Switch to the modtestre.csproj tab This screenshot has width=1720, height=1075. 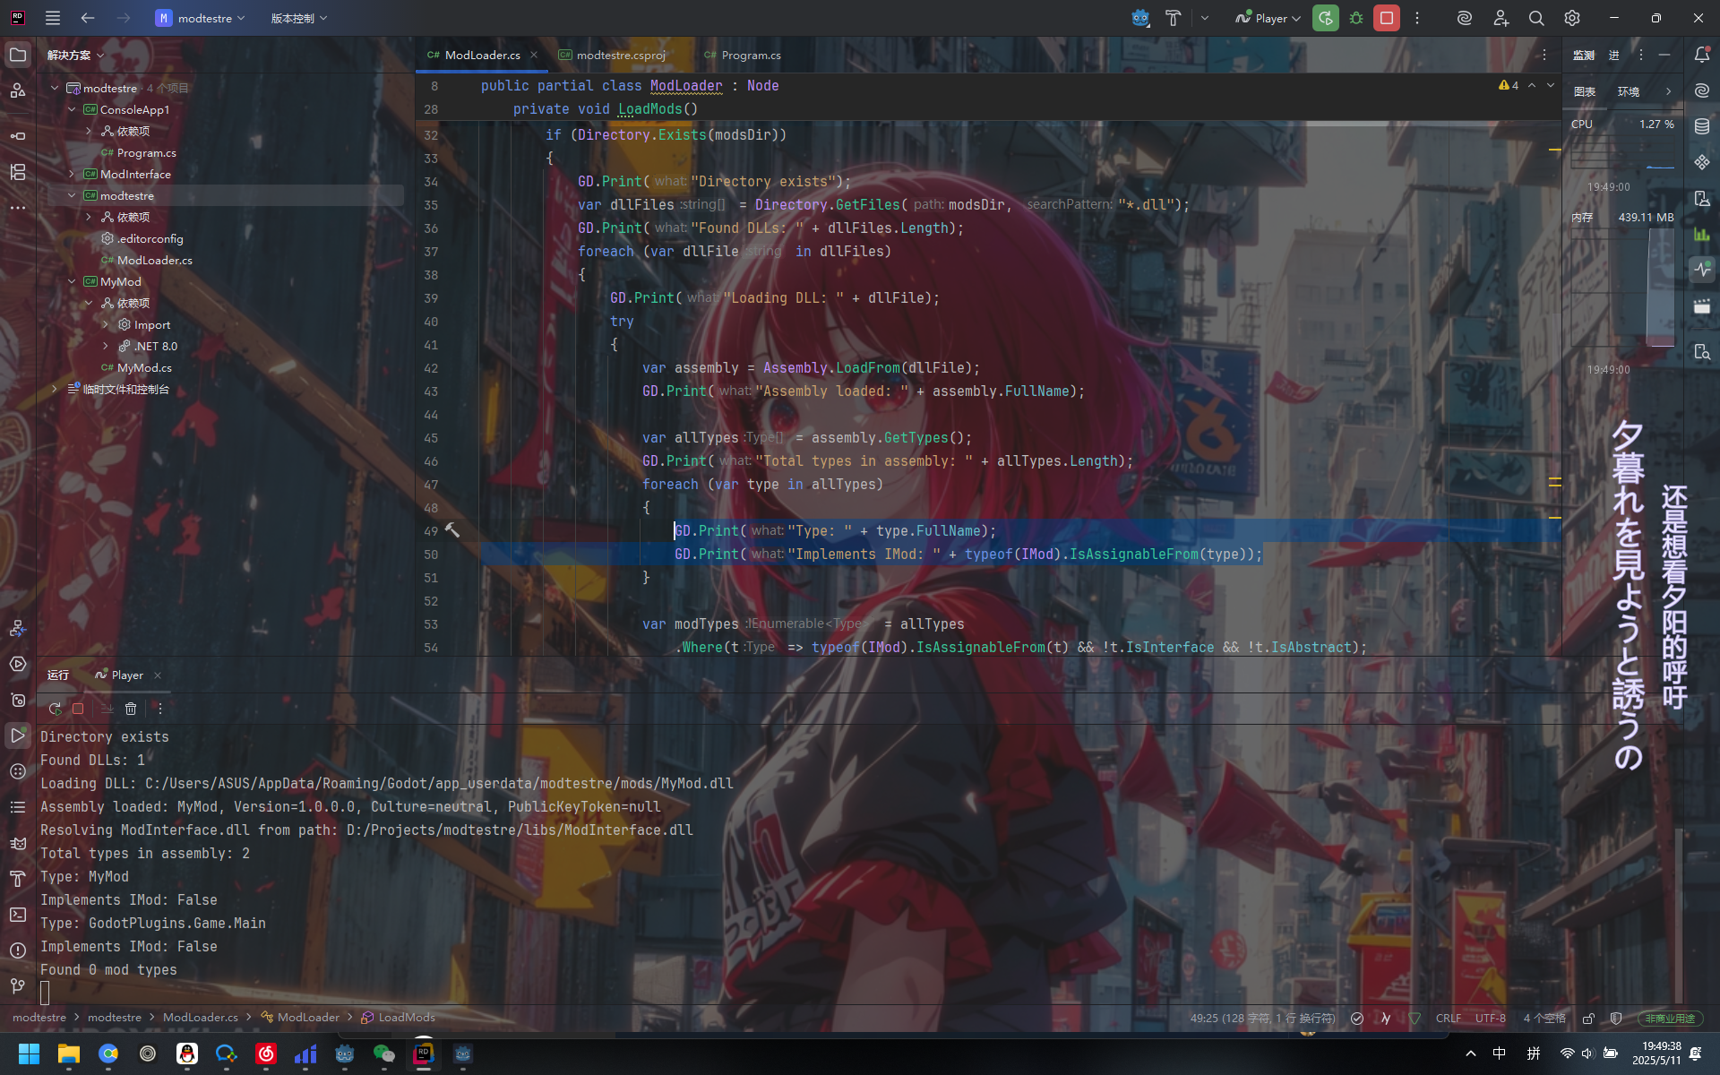[613, 56]
